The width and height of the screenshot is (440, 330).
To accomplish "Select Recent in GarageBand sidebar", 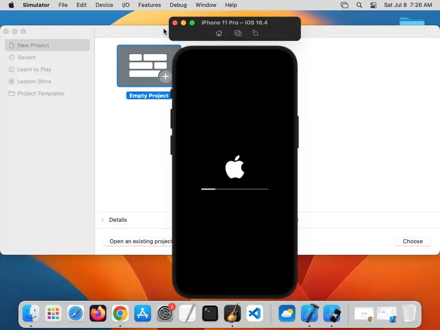I will coord(47,57).
